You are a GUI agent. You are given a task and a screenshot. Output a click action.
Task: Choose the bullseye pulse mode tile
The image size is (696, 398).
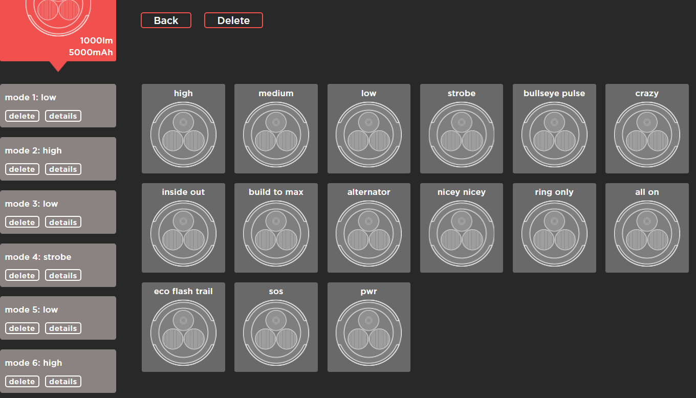554,135
